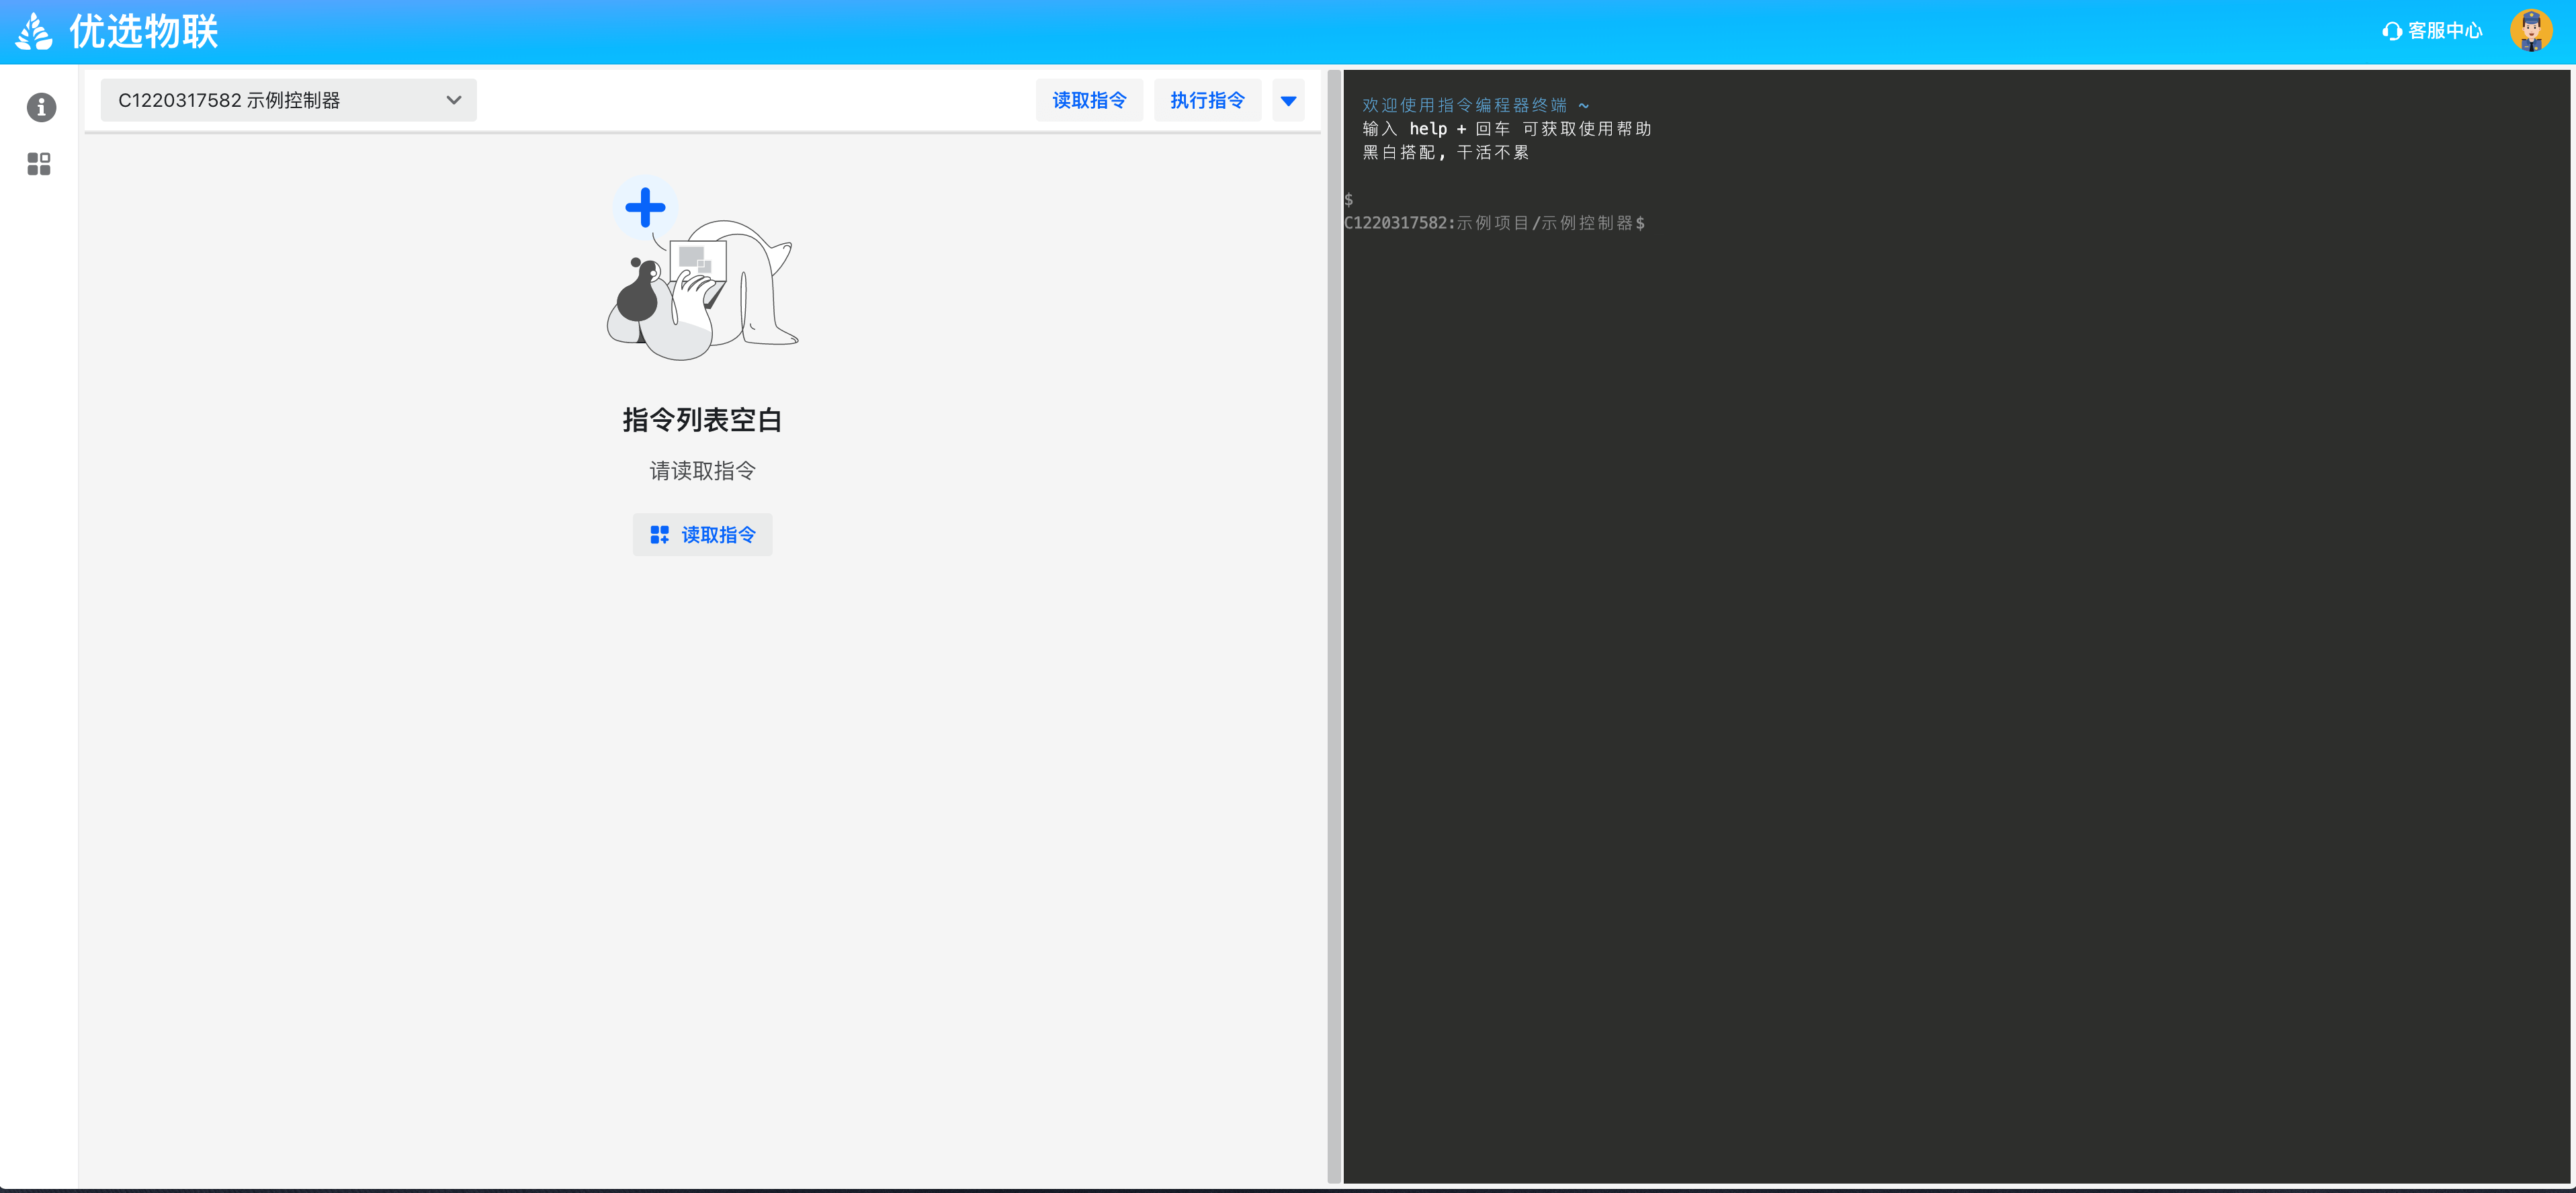
Task: Click the 优选物联 leaf logo icon
Action: point(34,31)
